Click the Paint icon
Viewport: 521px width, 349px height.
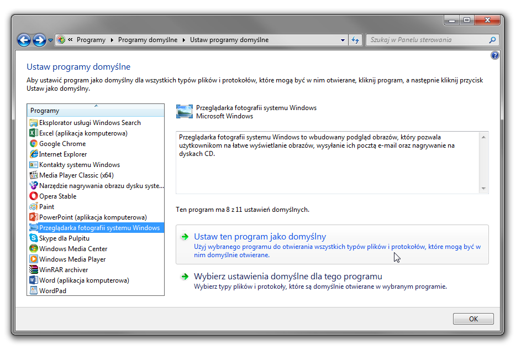click(x=34, y=207)
